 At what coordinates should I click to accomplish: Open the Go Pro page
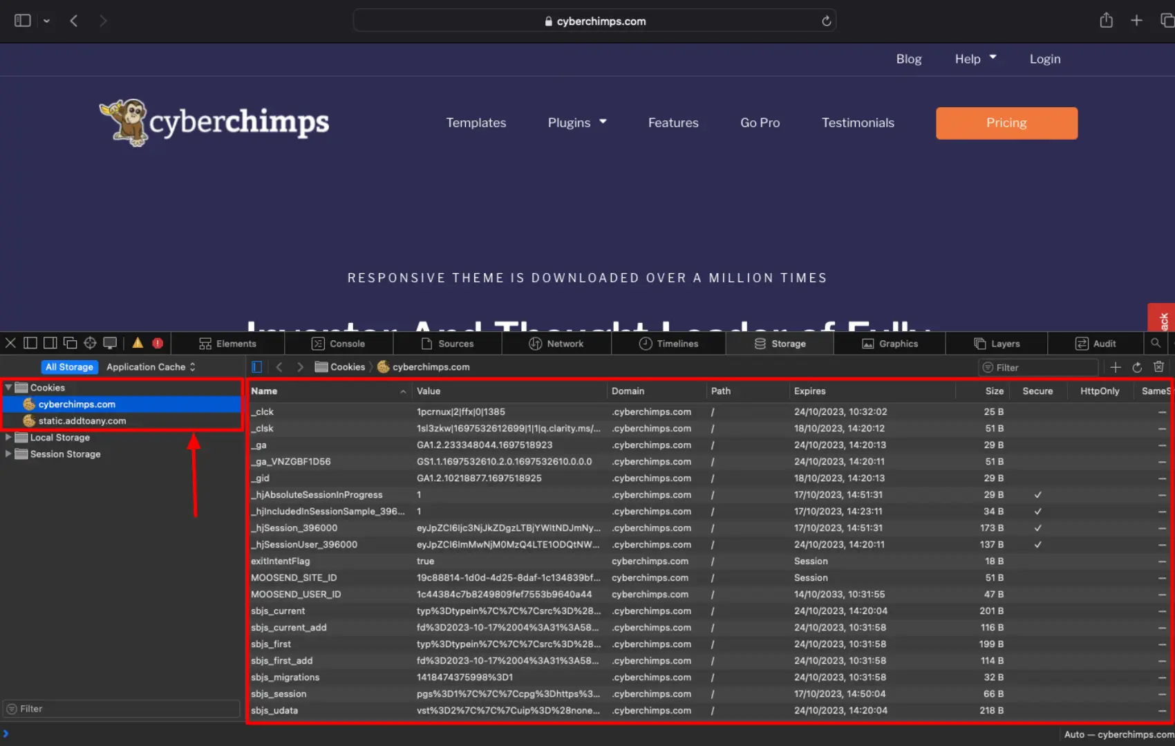point(760,122)
